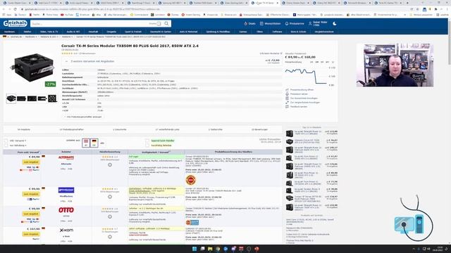Image resolution: width=451 pixels, height=253 pixels.
Task: Click 'zum Angebot' for OTTO
Action: tap(31, 214)
